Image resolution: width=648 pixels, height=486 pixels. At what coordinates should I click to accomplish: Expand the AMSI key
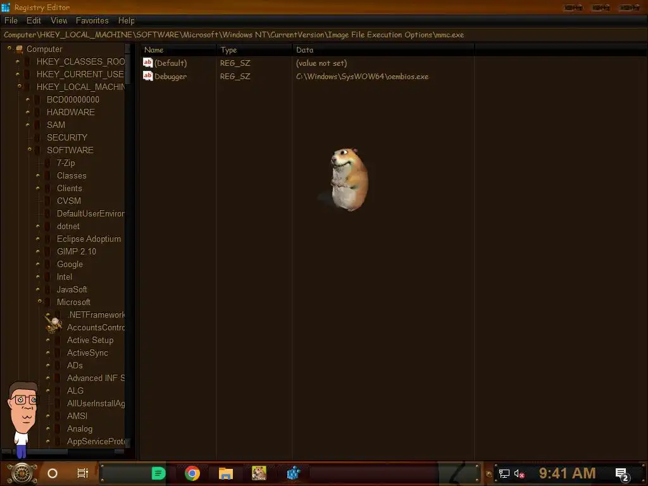(48, 416)
